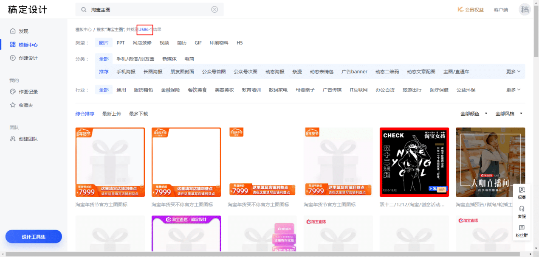Filter industry by 医疗保健
Screen dimensions: 539x257
(439, 90)
